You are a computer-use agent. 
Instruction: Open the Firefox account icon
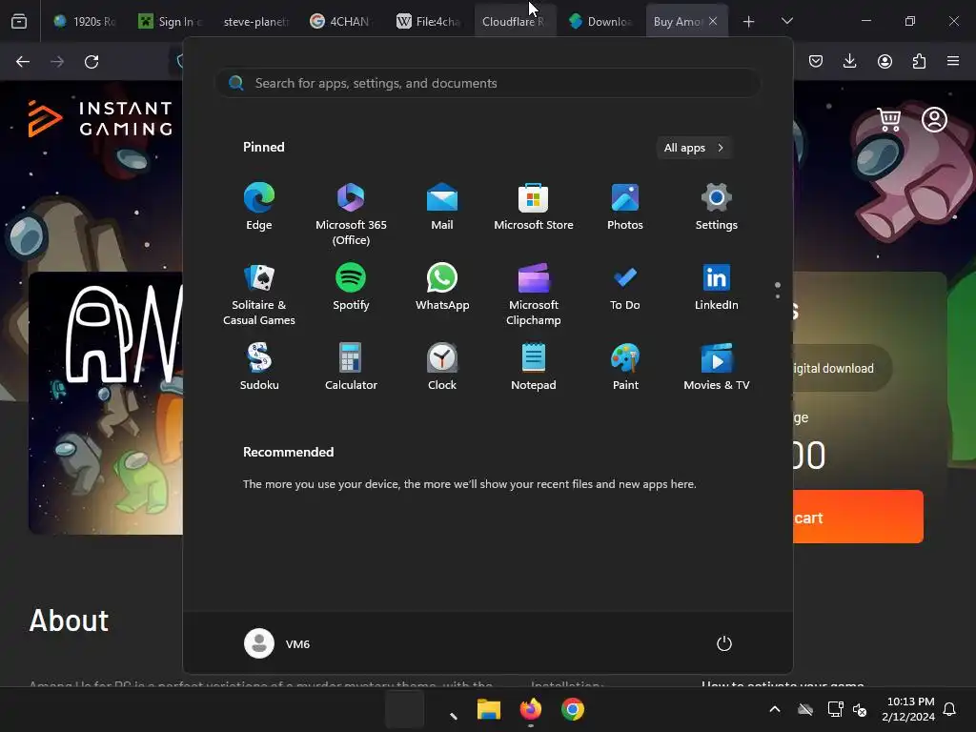click(x=884, y=61)
